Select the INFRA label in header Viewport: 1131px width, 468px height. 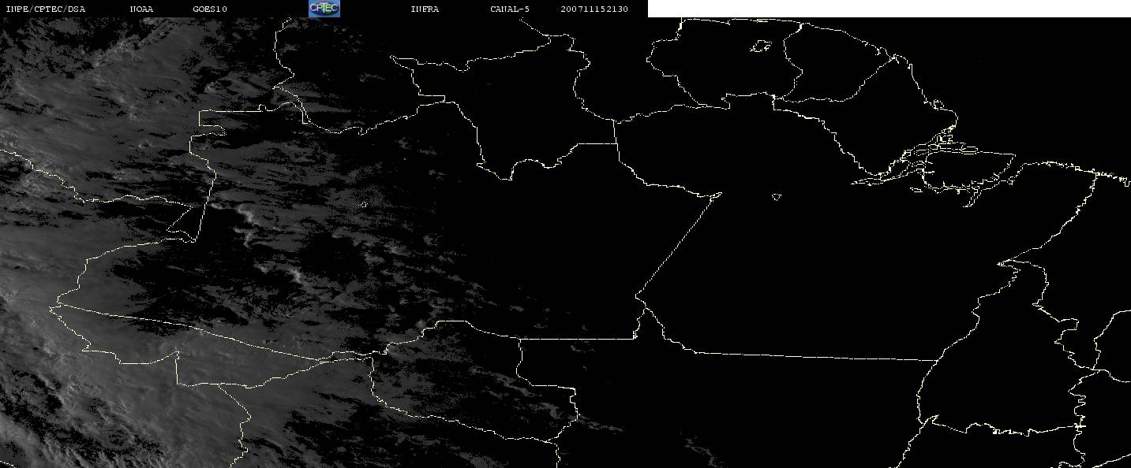pyautogui.click(x=425, y=9)
